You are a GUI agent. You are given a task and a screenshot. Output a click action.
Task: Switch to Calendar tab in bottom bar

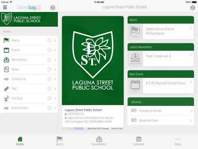pyautogui.click(x=139, y=141)
